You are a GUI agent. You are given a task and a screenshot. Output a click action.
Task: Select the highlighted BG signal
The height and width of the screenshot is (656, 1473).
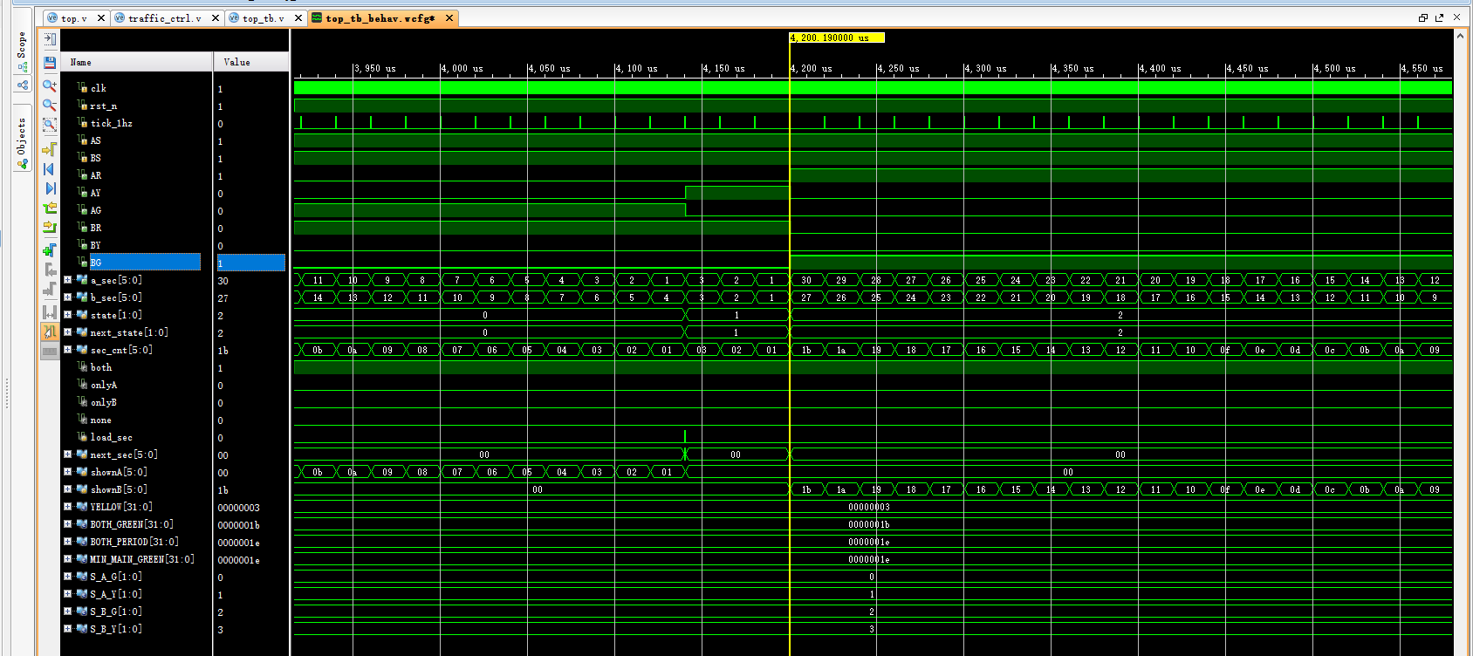click(x=145, y=263)
